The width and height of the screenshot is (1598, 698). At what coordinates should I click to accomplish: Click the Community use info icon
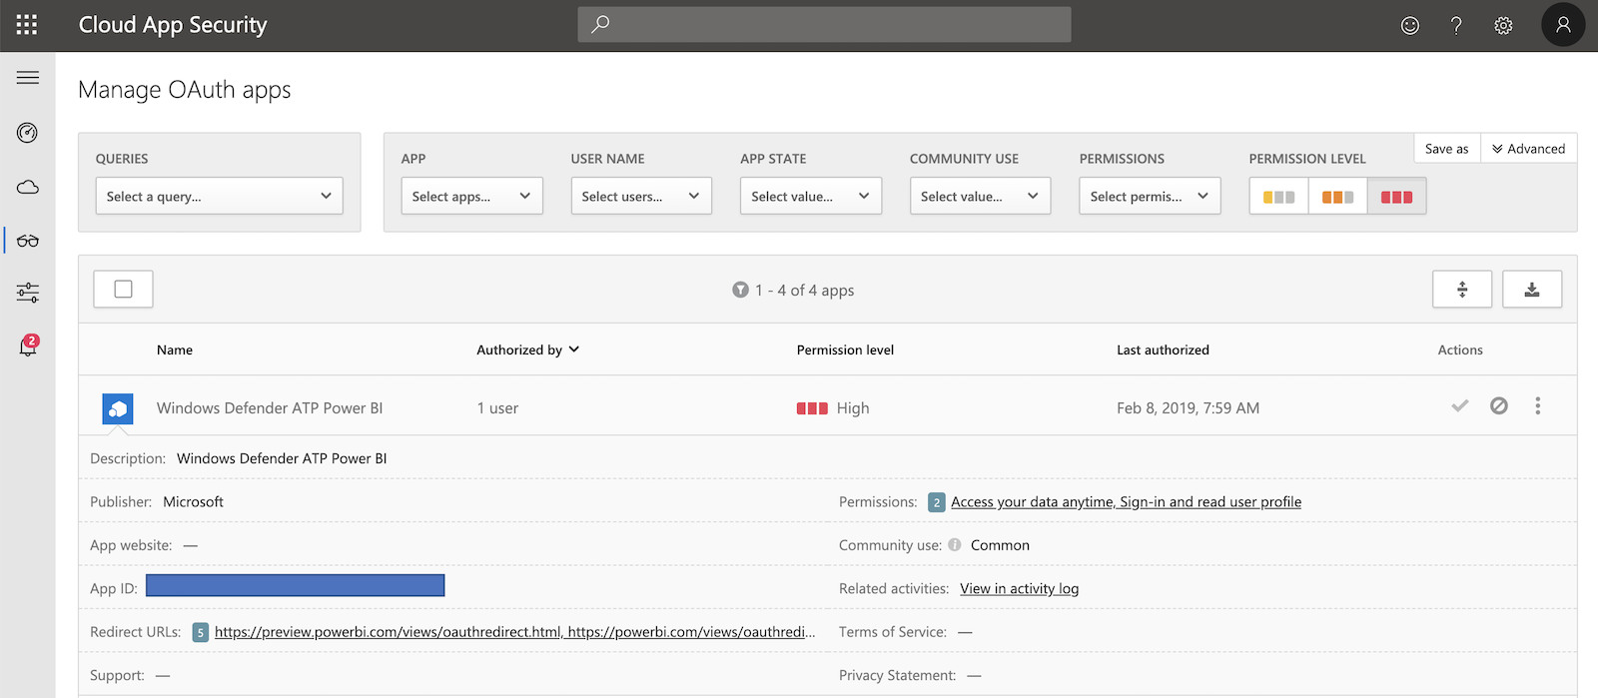pos(955,545)
